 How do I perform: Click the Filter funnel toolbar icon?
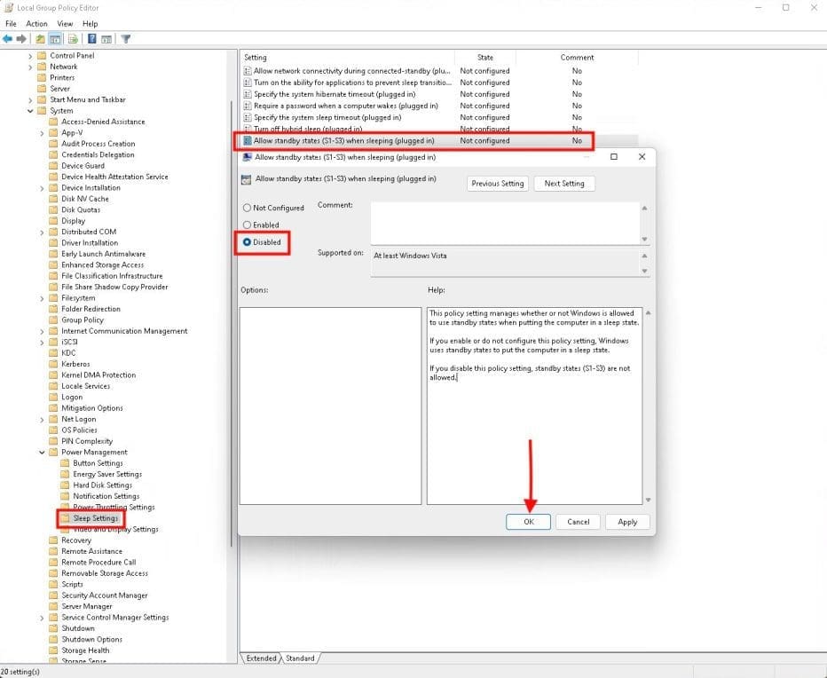pyautogui.click(x=126, y=39)
